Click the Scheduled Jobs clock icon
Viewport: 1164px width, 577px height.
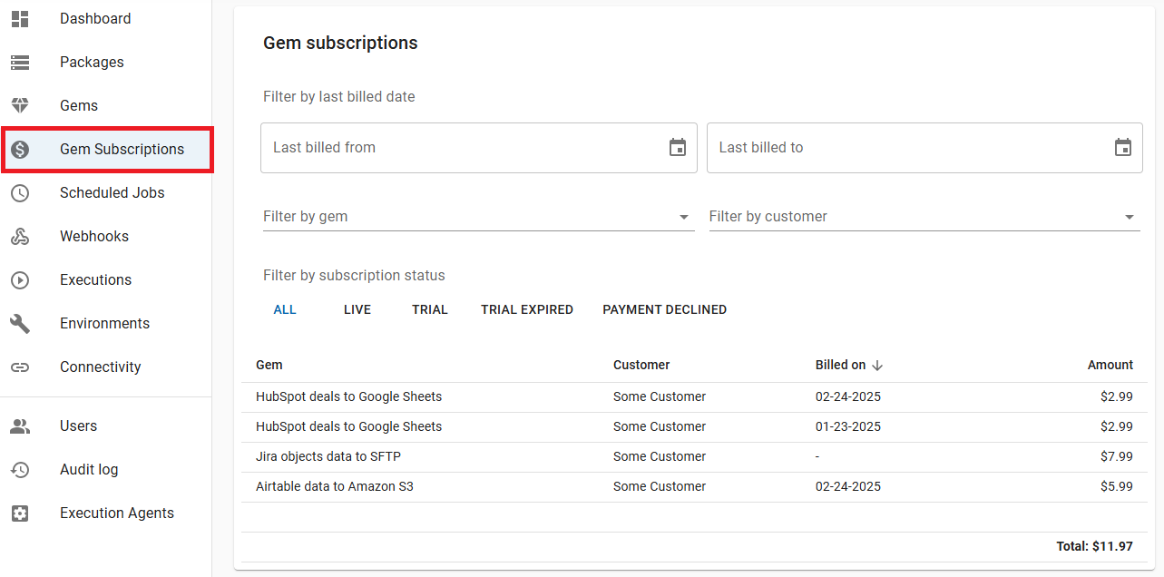(x=20, y=193)
